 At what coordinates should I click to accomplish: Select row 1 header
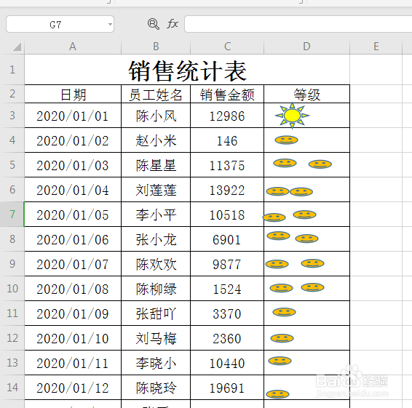coord(12,70)
